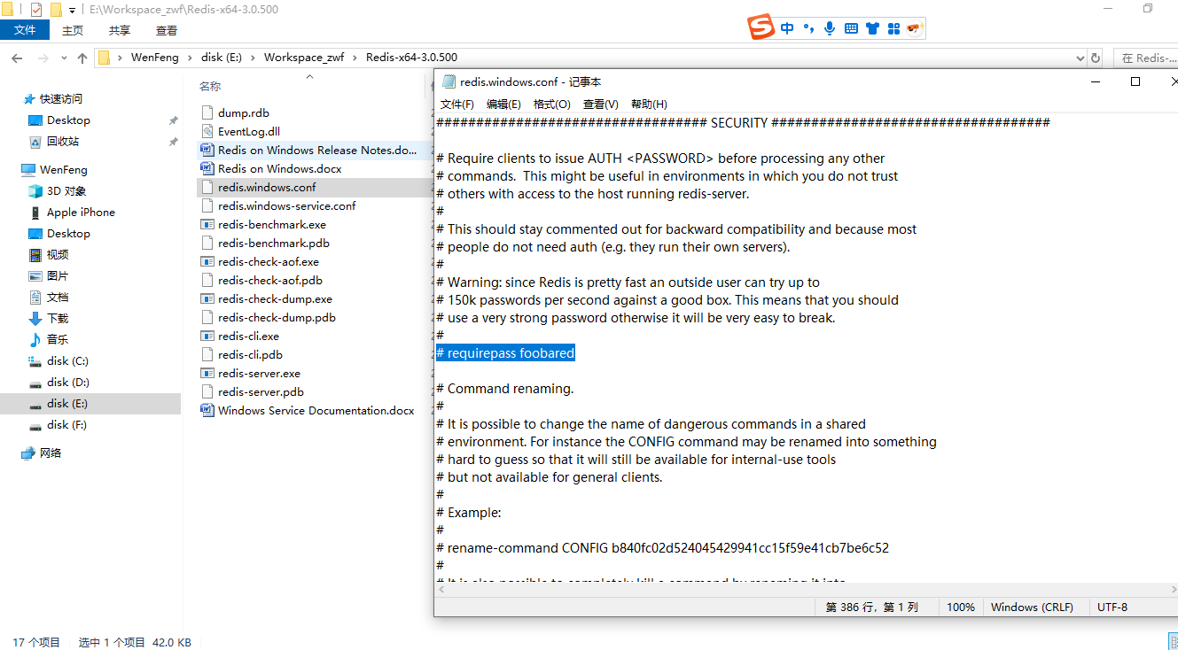The image size is (1178, 650).
Task: Select 快速访问 in the navigation pane
Action: tap(61, 99)
